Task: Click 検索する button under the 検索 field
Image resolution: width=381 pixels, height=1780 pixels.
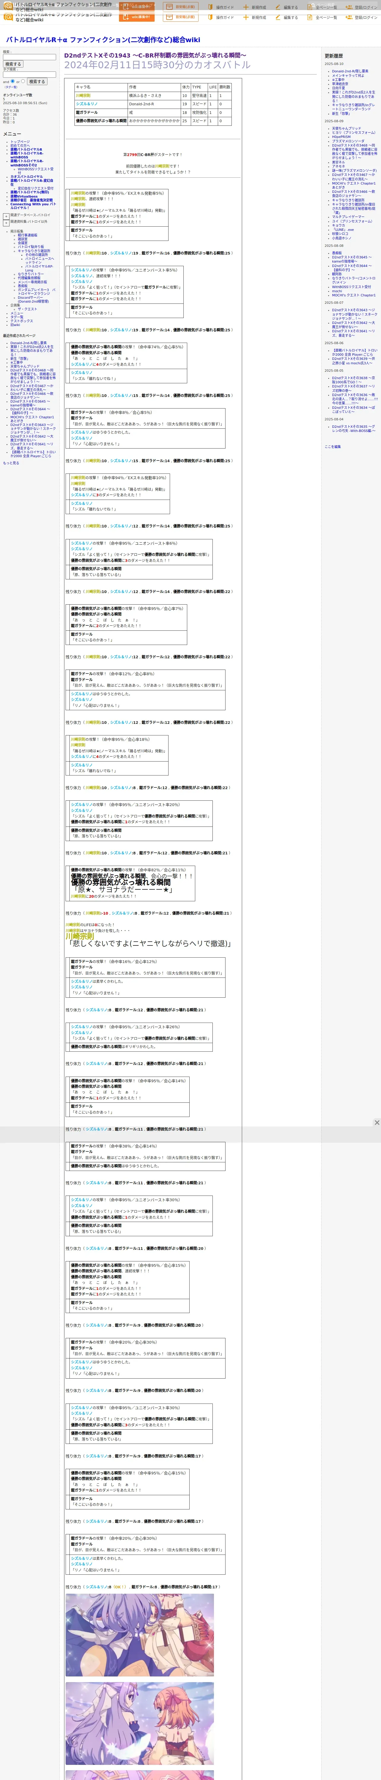Action: click(13, 64)
